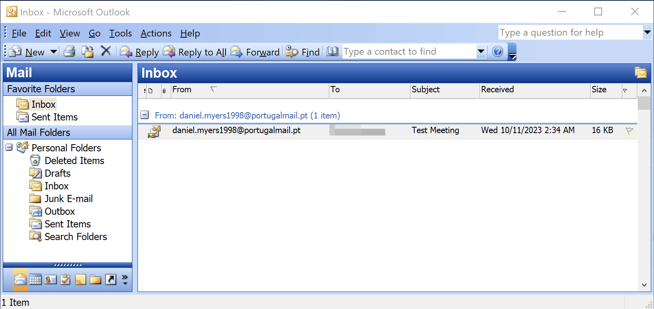Click the blue Help question mark icon
The width and height of the screenshot is (654, 309).
click(498, 51)
